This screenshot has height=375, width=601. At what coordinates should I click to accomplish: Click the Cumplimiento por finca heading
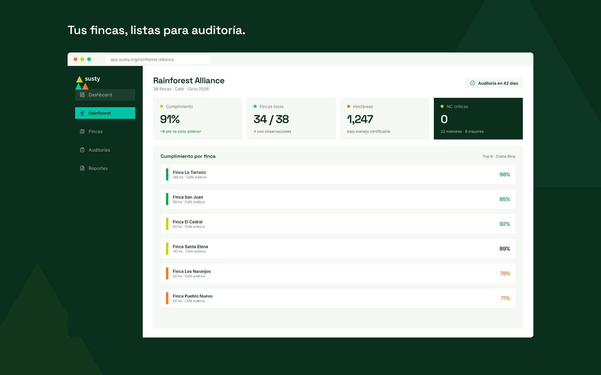[x=188, y=156]
